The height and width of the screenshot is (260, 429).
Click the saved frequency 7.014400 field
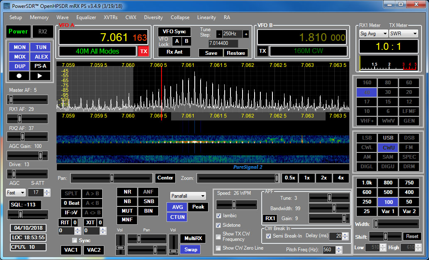pos(223,43)
